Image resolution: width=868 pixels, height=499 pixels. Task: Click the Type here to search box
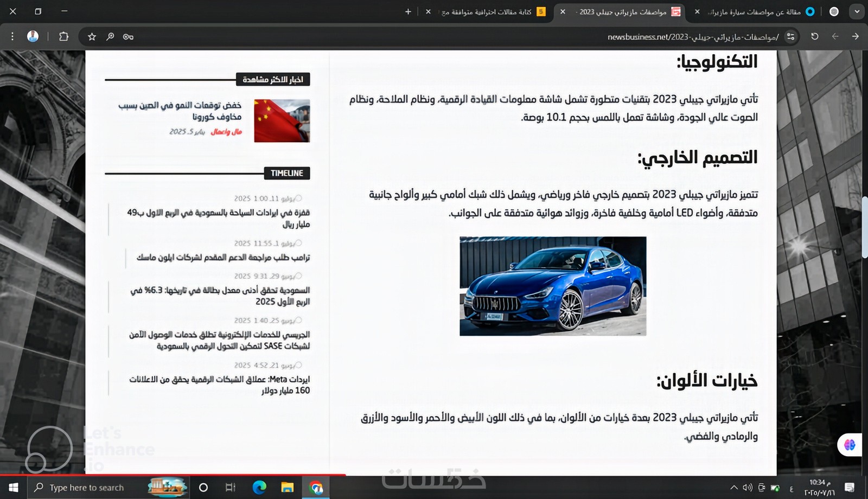point(107,488)
